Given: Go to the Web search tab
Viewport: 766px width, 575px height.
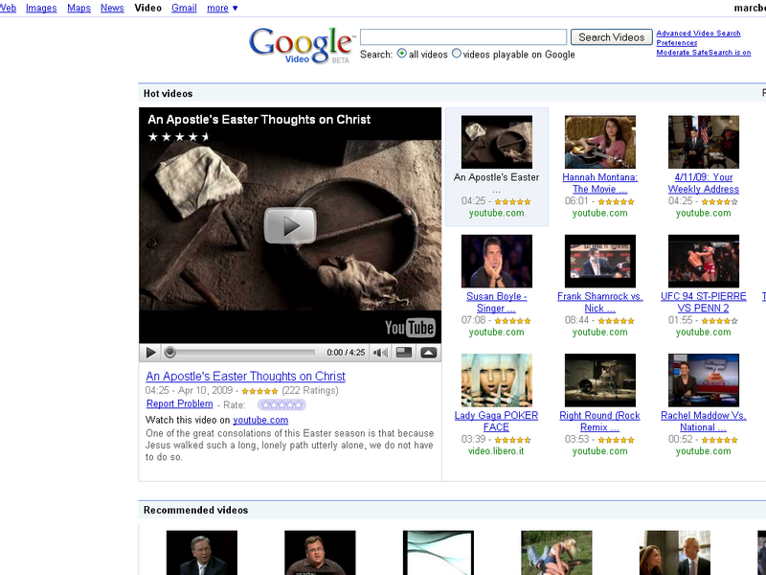Looking at the screenshot, I should click(8, 8).
